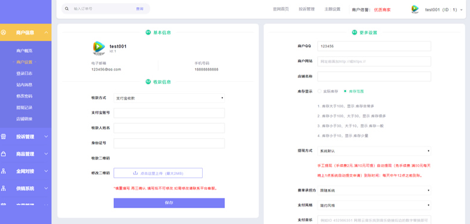This screenshot has height=224, width=470.
Task: Click the 商户QQ field containing 123456
Action: click(x=374, y=46)
